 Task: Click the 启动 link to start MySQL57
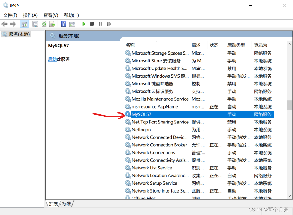tap(52, 59)
